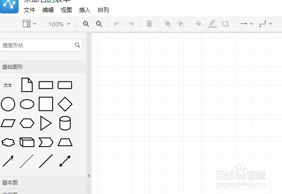Viewport: 282px width, 194px height.
Task: Click the 搜索形状 search field
Action: tap(41, 45)
